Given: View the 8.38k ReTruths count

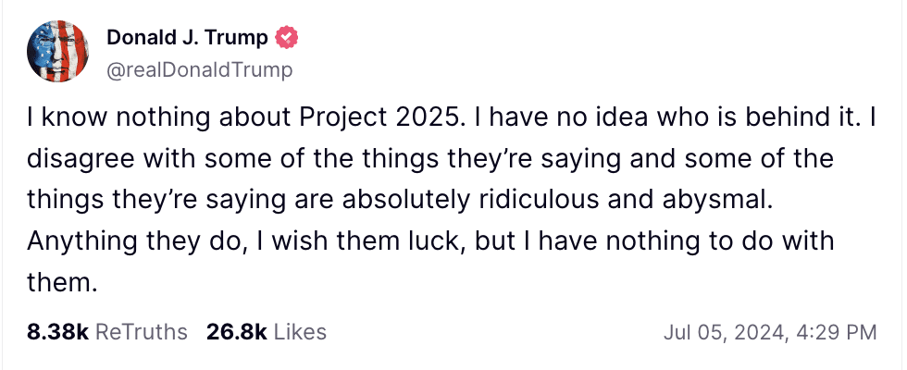Looking at the screenshot, I should 57,332.
